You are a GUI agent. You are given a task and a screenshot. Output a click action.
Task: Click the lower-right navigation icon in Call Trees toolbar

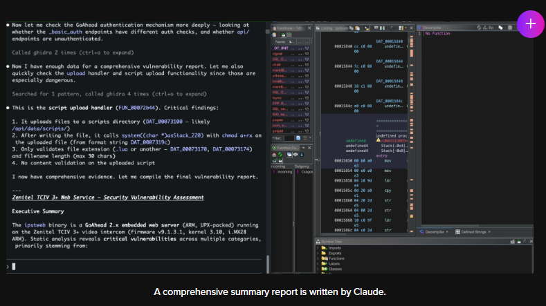pyautogui.click(x=280, y=161)
